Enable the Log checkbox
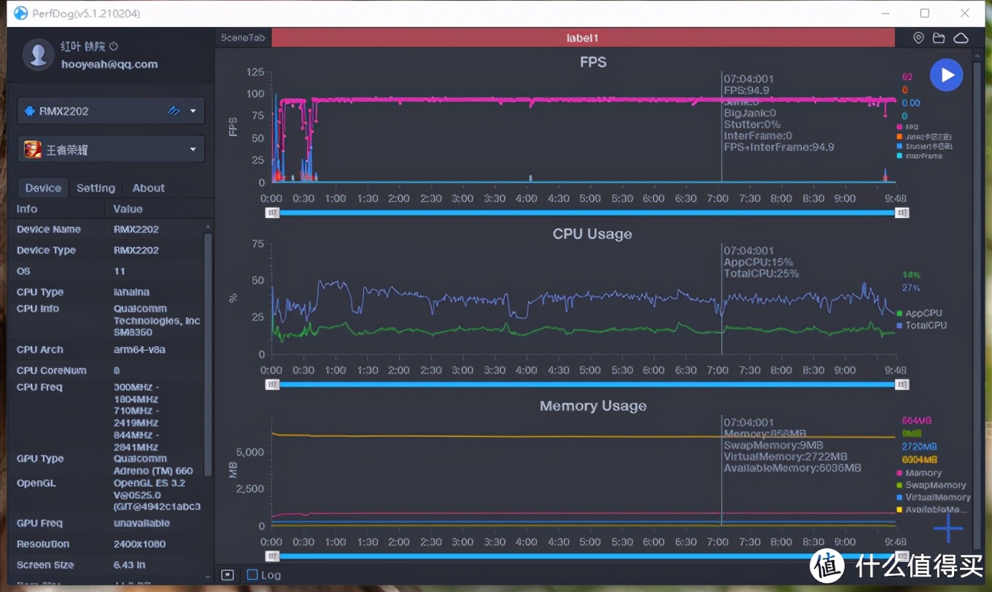The image size is (992, 592). (252, 575)
